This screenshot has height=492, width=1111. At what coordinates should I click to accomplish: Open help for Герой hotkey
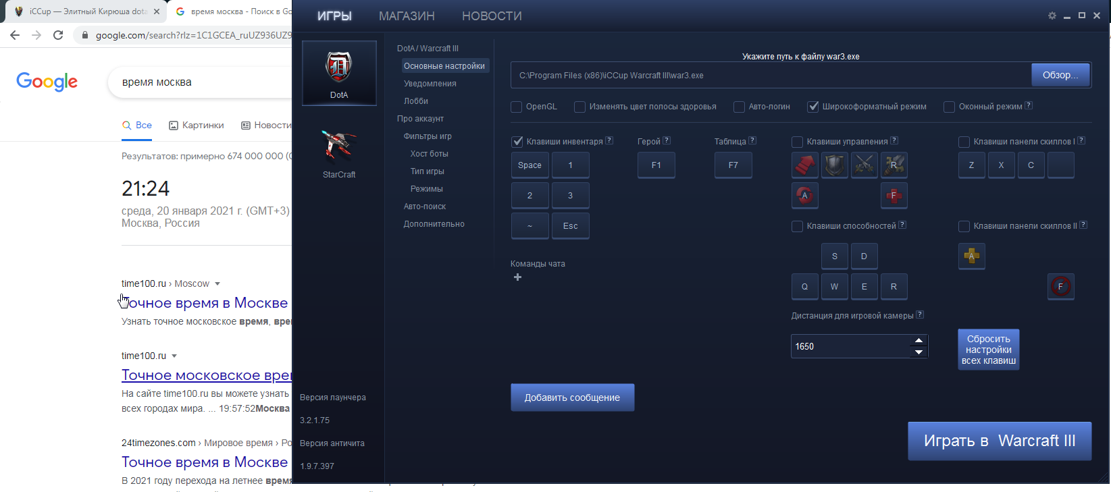[667, 140]
